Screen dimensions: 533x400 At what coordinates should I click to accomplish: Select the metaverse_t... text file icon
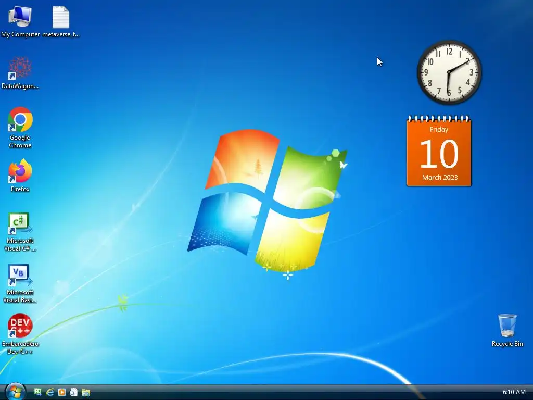[61, 21]
